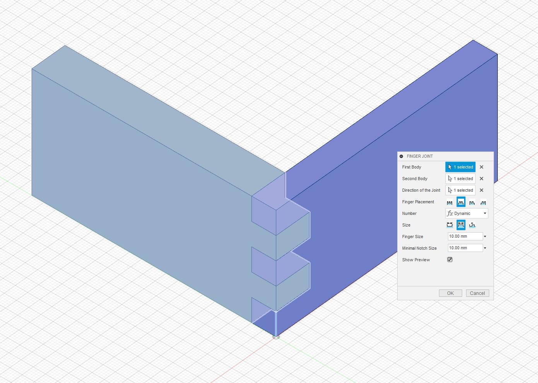
Task: Select the first finger placement style
Action: pyautogui.click(x=449, y=202)
